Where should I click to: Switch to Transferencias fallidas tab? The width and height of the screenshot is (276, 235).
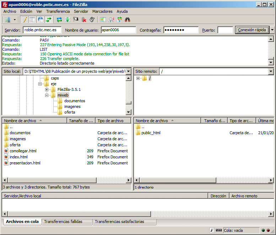pos(67,222)
